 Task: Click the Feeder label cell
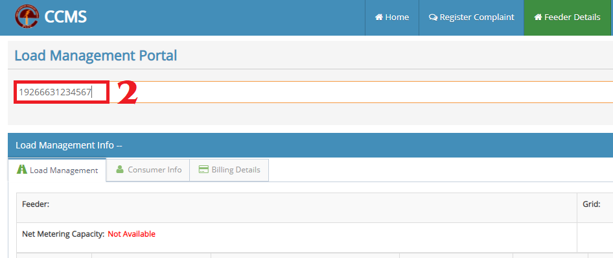[297, 207]
